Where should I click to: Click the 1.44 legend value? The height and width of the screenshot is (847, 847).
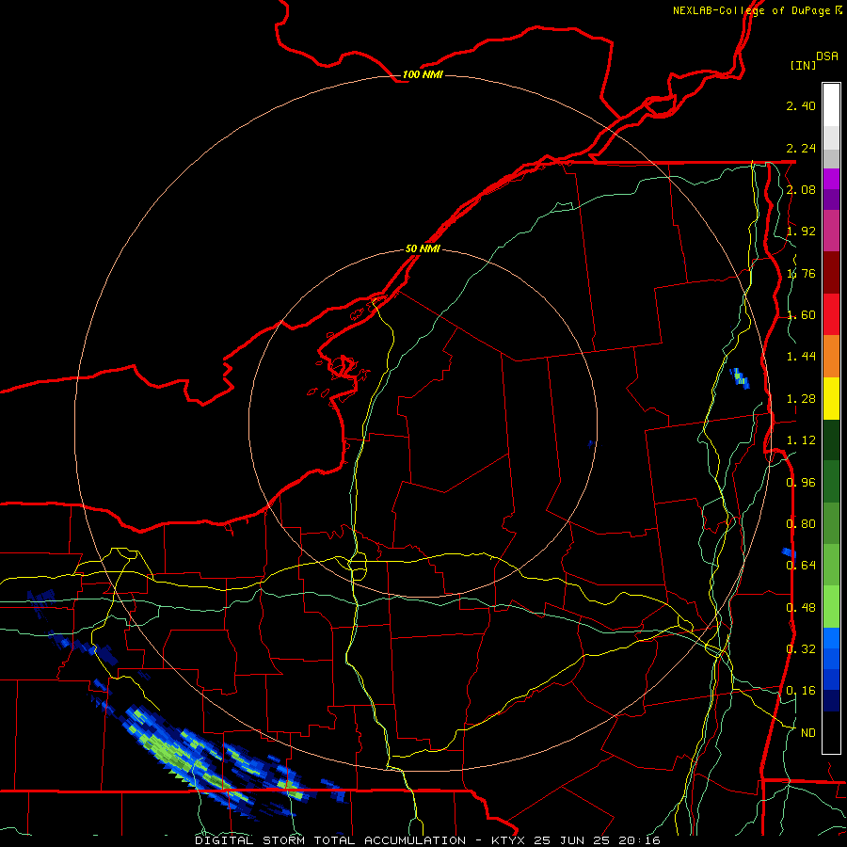(x=801, y=357)
